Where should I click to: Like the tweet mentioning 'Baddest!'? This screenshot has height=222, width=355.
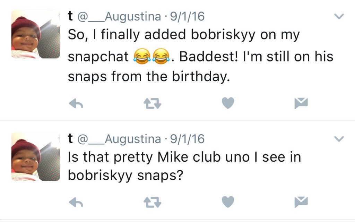click(228, 103)
